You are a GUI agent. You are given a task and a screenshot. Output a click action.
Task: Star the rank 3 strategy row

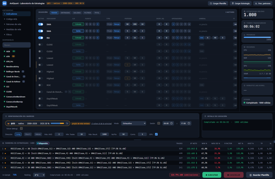pos(5,158)
